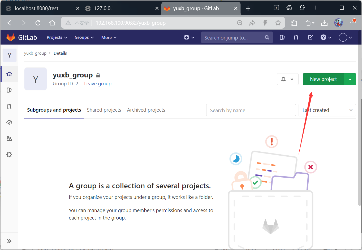
Task: Click the lightning bolt icon in address bar
Action: pos(265,23)
